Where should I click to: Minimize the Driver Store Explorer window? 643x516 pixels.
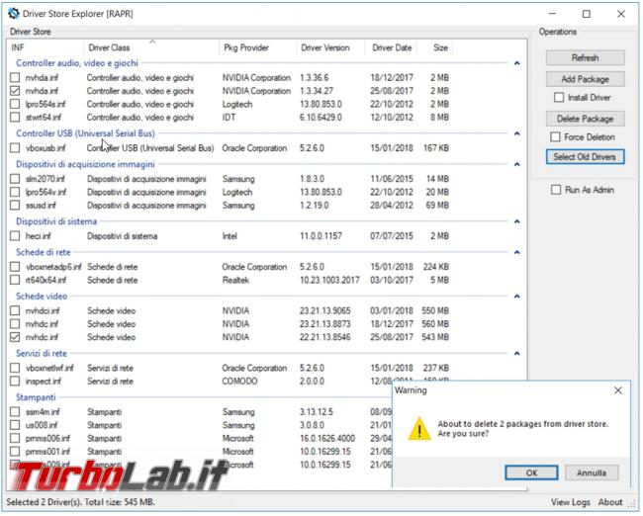pos(552,14)
